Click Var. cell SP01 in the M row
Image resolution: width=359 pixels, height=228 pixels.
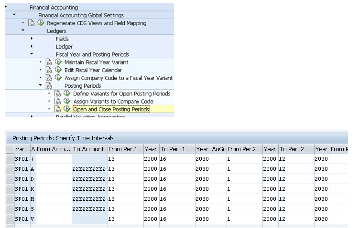click(22, 199)
